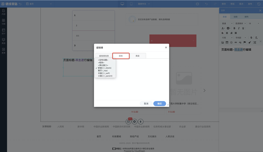The height and width of the screenshot is (152, 263).
Task: Click 取消 to cancel hyperlink dialog
Action: tap(146, 103)
